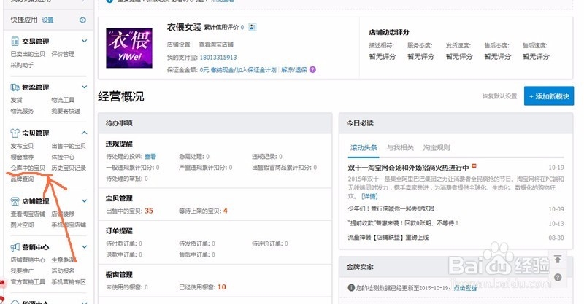The width and height of the screenshot is (584, 304).
Task: Click the 等待上架的宝贝 count 4
Action: (226, 211)
